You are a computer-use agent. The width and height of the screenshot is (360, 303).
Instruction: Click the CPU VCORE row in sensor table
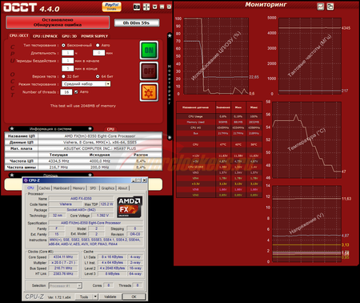tap(219, 167)
